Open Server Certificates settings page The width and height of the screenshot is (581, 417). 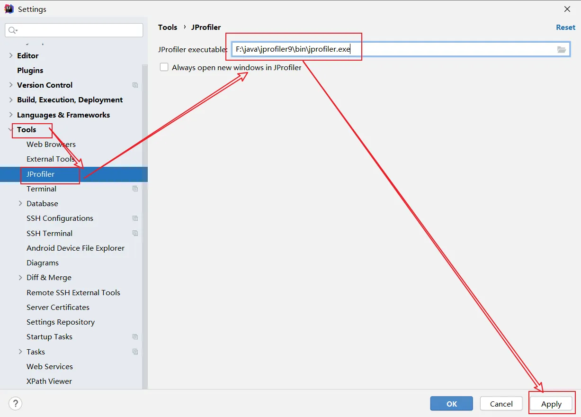click(58, 307)
